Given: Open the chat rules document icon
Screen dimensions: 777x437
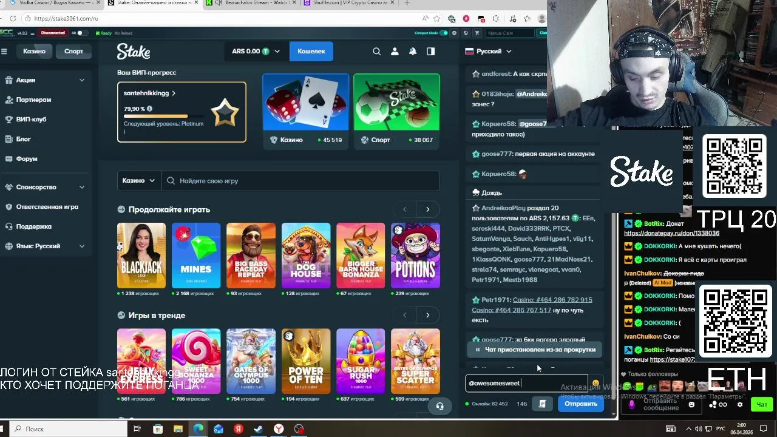Looking at the screenshot, I should (x=543, y=404).
